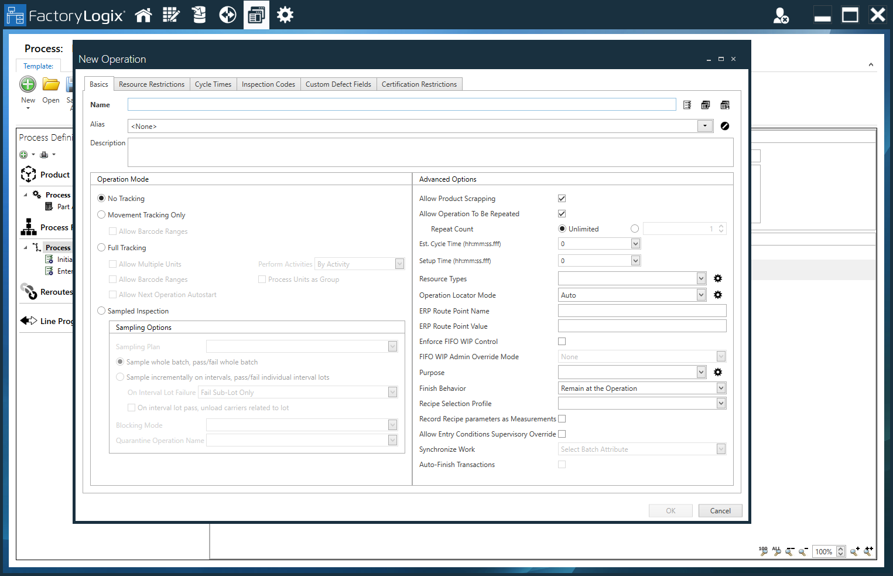893x576 pixels.
Task: Open the Resource Types configuration gear icon
Action: pos(718,278)
